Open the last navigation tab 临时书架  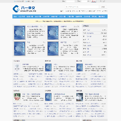[x=102, y=16]
